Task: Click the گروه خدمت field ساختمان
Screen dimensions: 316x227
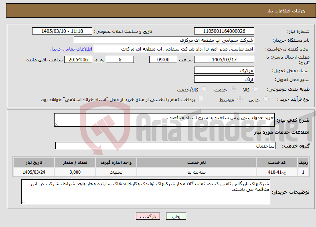Action: pyautogui.click(x=166, y=146)
